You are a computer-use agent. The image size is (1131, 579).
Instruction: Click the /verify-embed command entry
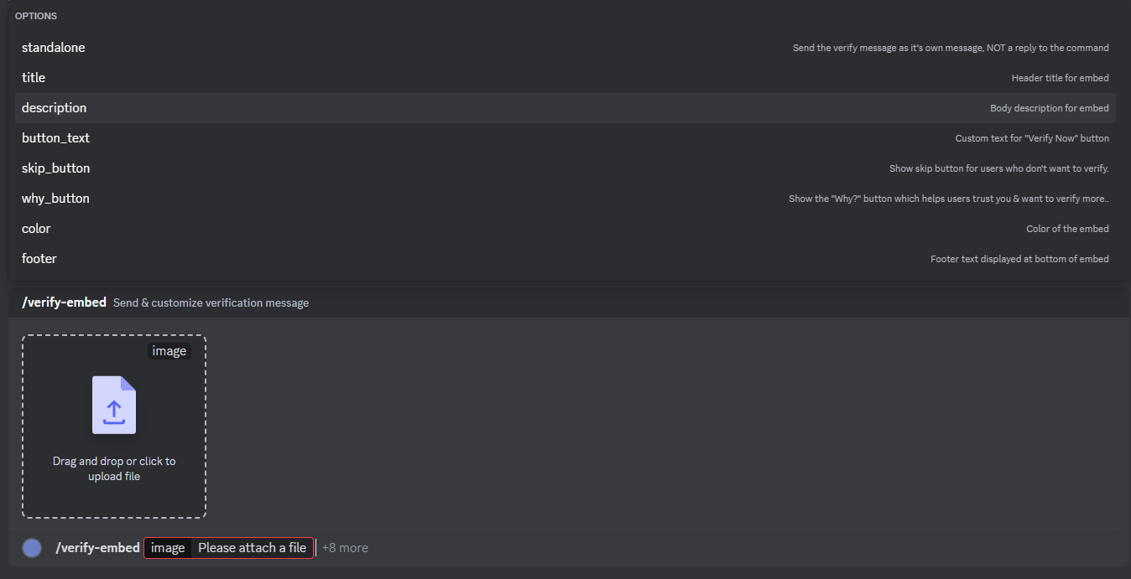[x=64, y=302]
